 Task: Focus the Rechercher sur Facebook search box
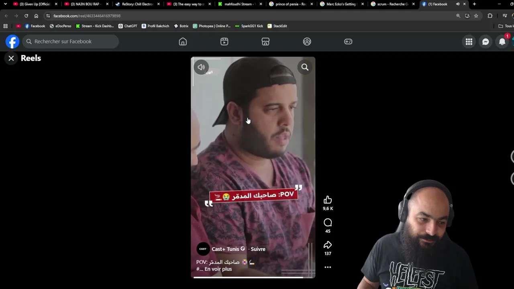tap(71, 41)
